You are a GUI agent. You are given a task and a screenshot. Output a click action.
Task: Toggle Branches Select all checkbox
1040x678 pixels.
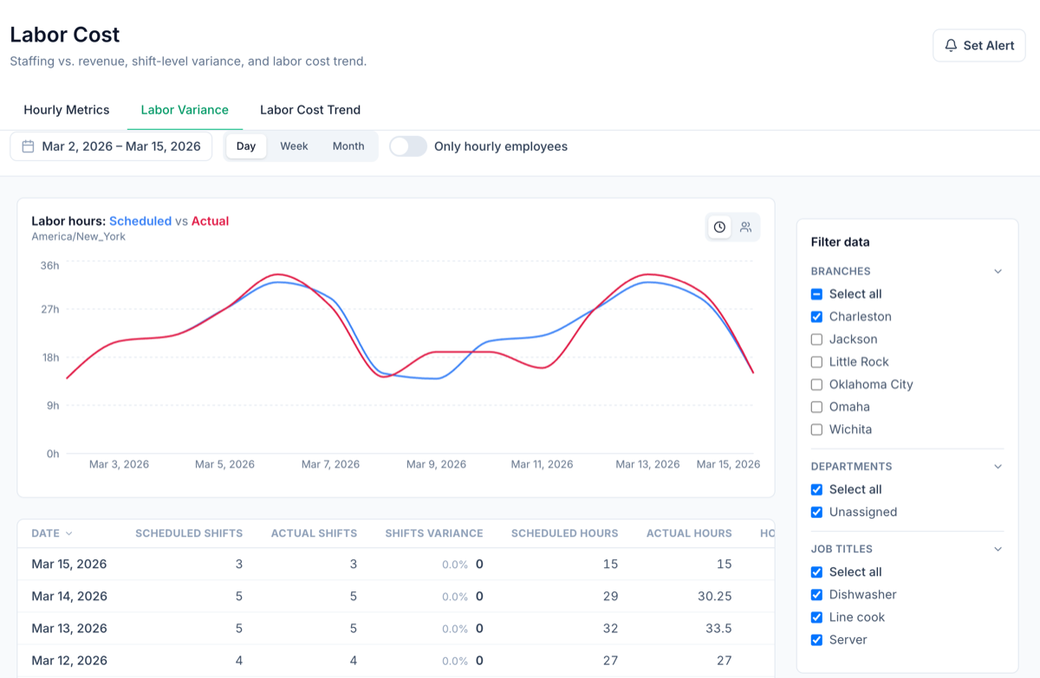(x=816, y=294)
